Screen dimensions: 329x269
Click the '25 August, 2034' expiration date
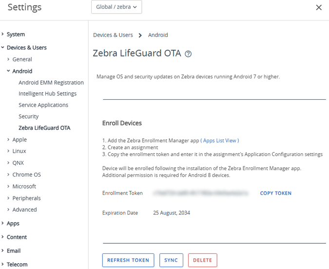click(172, 213)
